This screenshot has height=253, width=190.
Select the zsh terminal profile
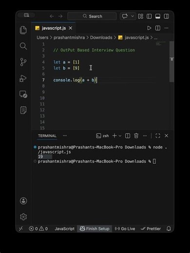(x=102, y=136)
